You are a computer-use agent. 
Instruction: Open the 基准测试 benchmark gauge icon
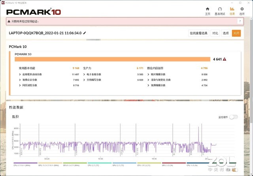coord(220,9)
